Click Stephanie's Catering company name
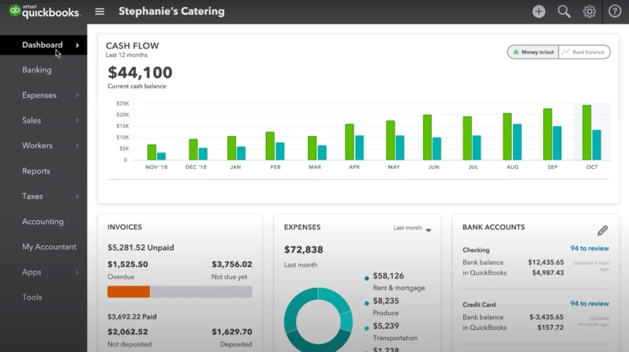The width and height of the screenshot is (629, 352). click(172, 11)
